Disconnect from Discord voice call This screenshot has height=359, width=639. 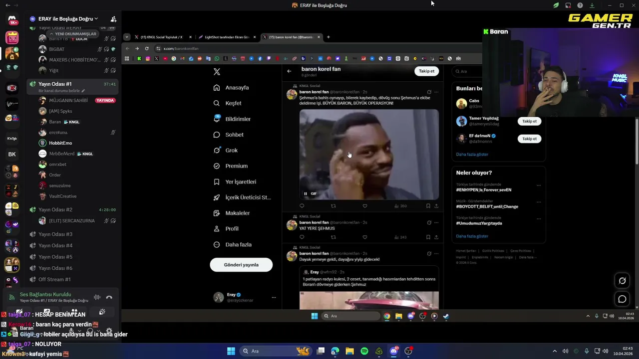109,297
